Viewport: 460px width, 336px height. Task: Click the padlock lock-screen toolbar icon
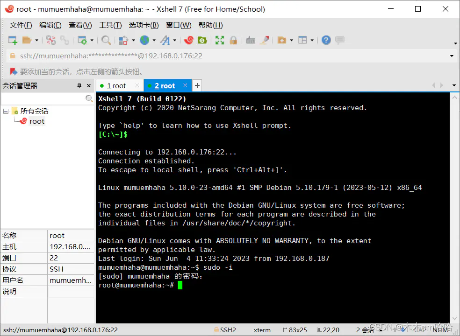point(233,40)
